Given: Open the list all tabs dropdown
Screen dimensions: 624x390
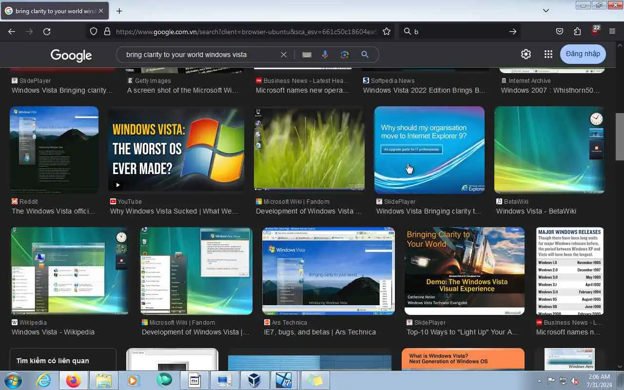Looking at the screenshot, I should coord(546,10).
